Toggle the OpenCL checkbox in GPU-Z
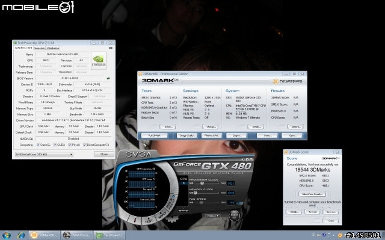The image size is (385, 240). pos(38,145)
